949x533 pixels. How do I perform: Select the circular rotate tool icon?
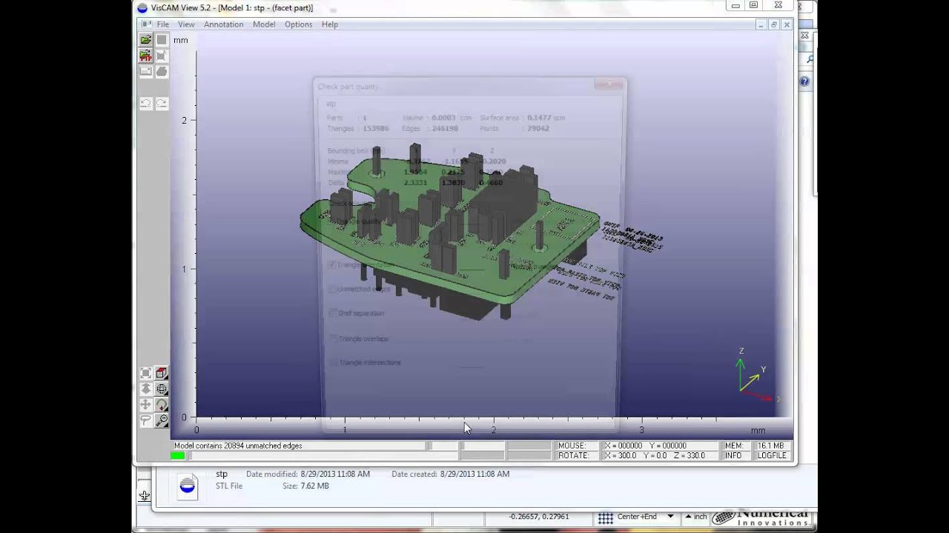(x=162, y=405)
